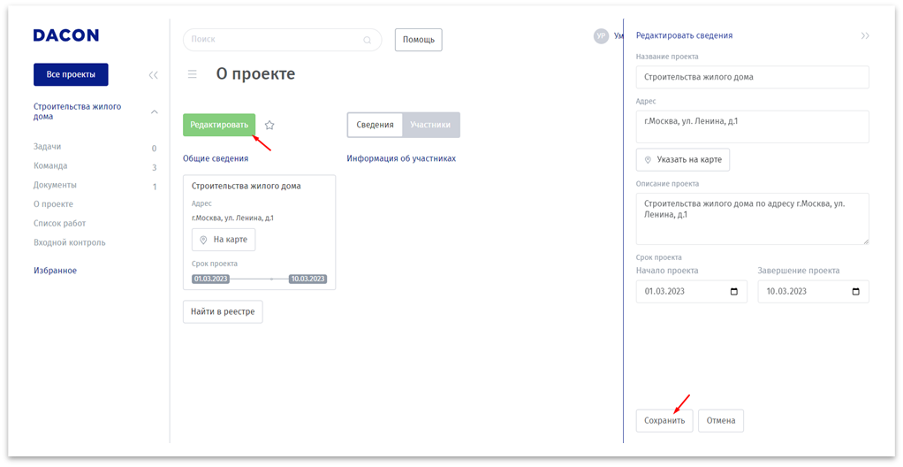903x467 pixels.
Task: Click the Указать на карте button
Action: point(682,160)
